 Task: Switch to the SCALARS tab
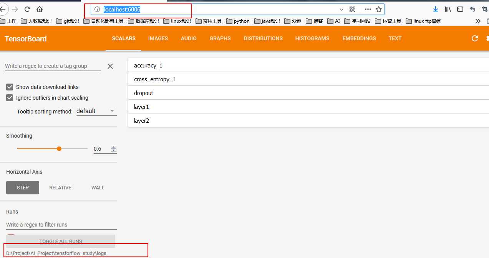124,38
